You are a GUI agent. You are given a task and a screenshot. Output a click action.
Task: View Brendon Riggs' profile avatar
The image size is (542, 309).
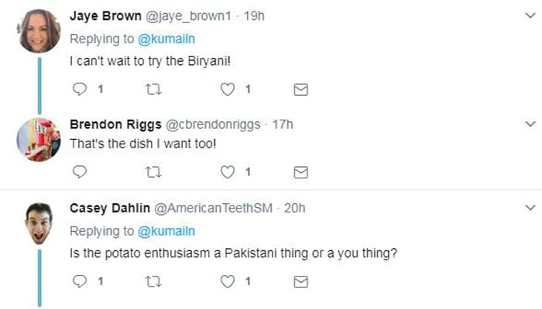(39, 139)
